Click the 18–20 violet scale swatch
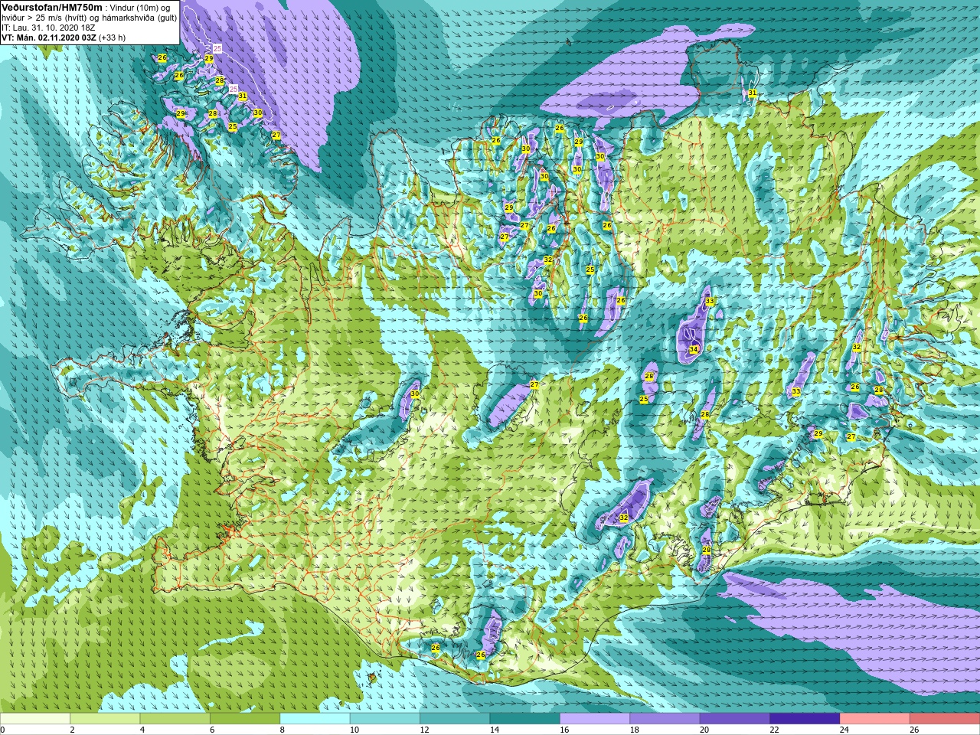Image resolution: width=980 pixels, height=735 pixels. (x=665, y=718)
